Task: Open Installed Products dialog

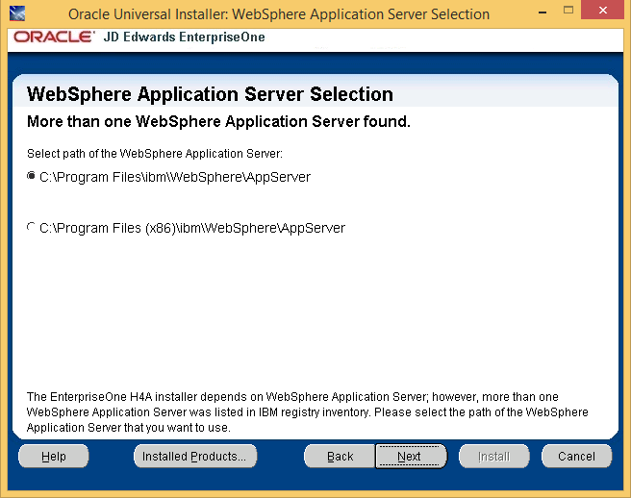Action: (195, 456)
